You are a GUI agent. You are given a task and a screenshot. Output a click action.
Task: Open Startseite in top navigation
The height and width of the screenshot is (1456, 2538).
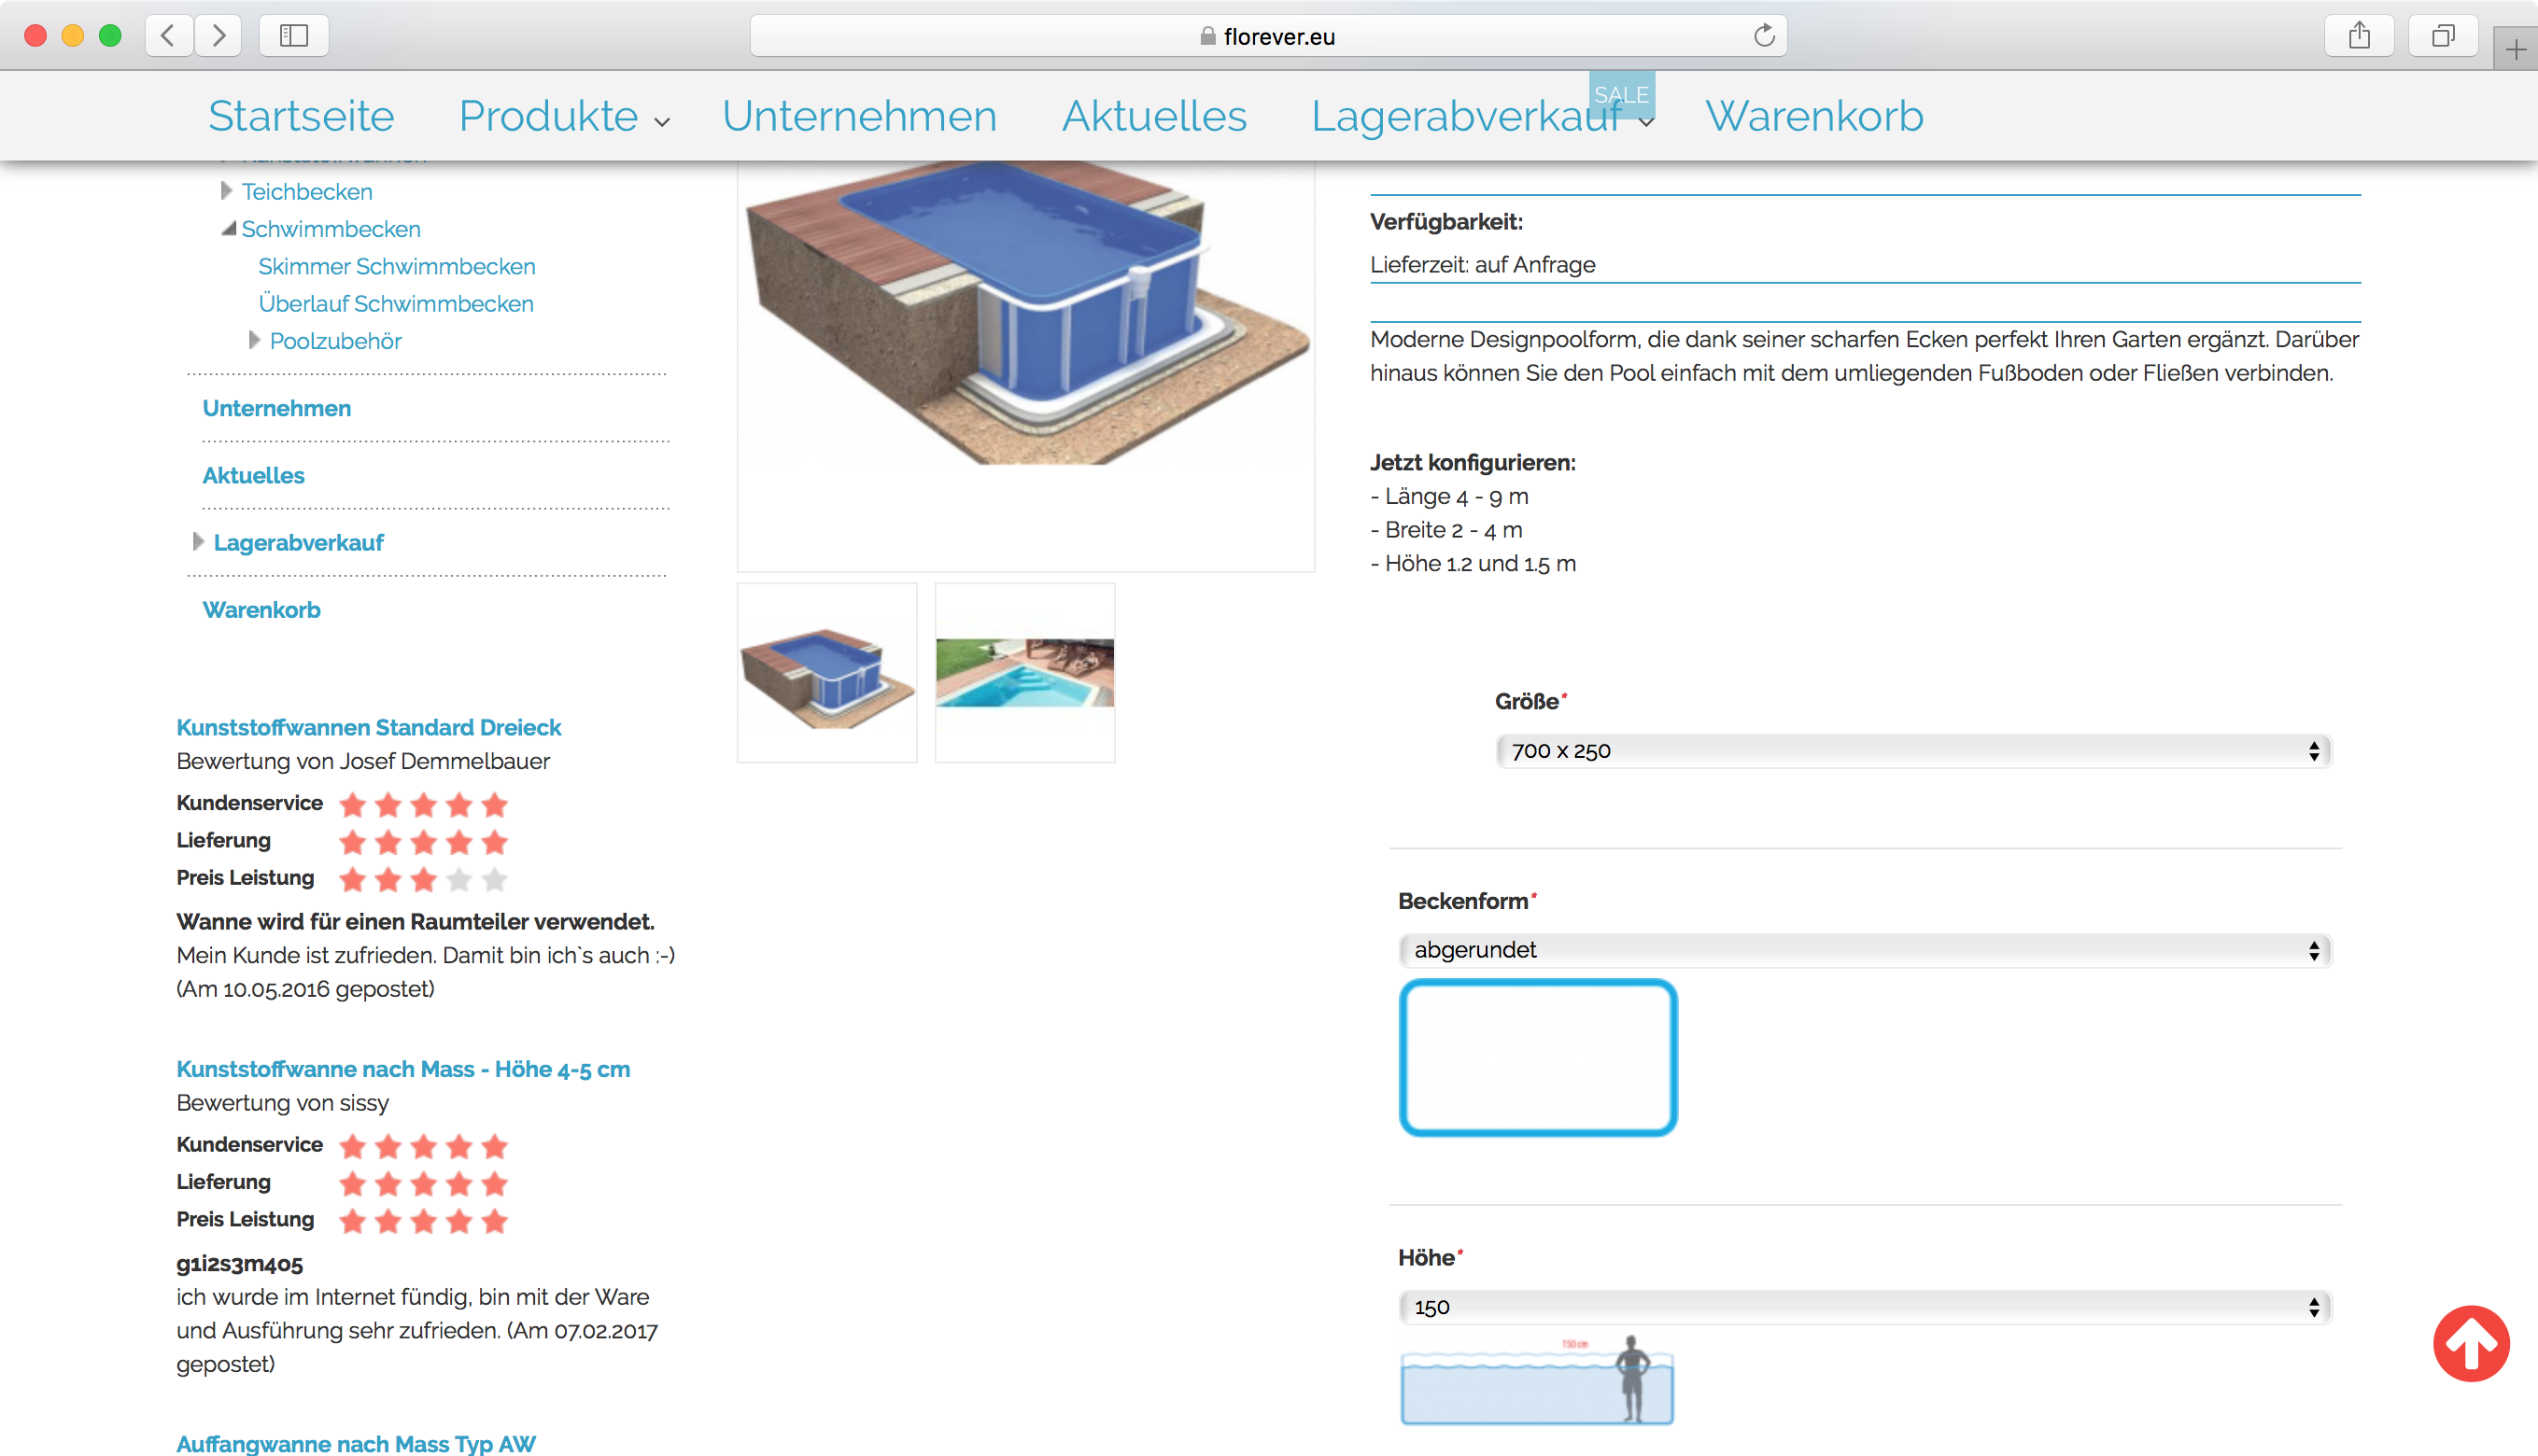click(301, 116)
